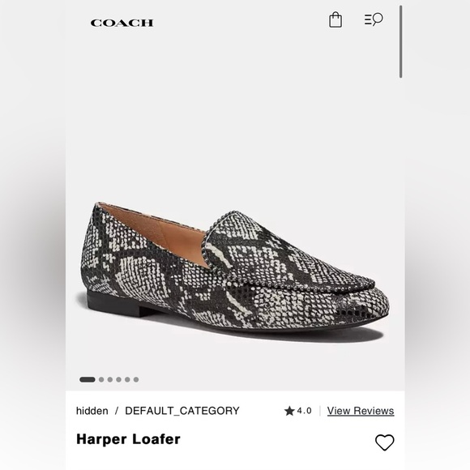
Task: Add Harper Loafer to wishlist heart
Action: coord(385,442)
